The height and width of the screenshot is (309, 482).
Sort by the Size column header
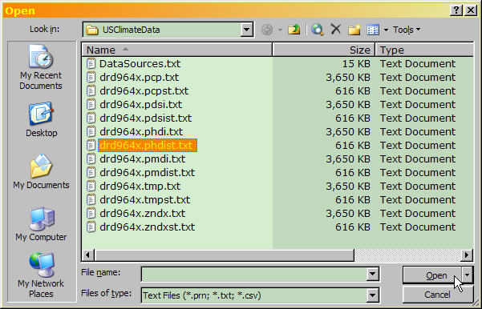tap(324, 50)
